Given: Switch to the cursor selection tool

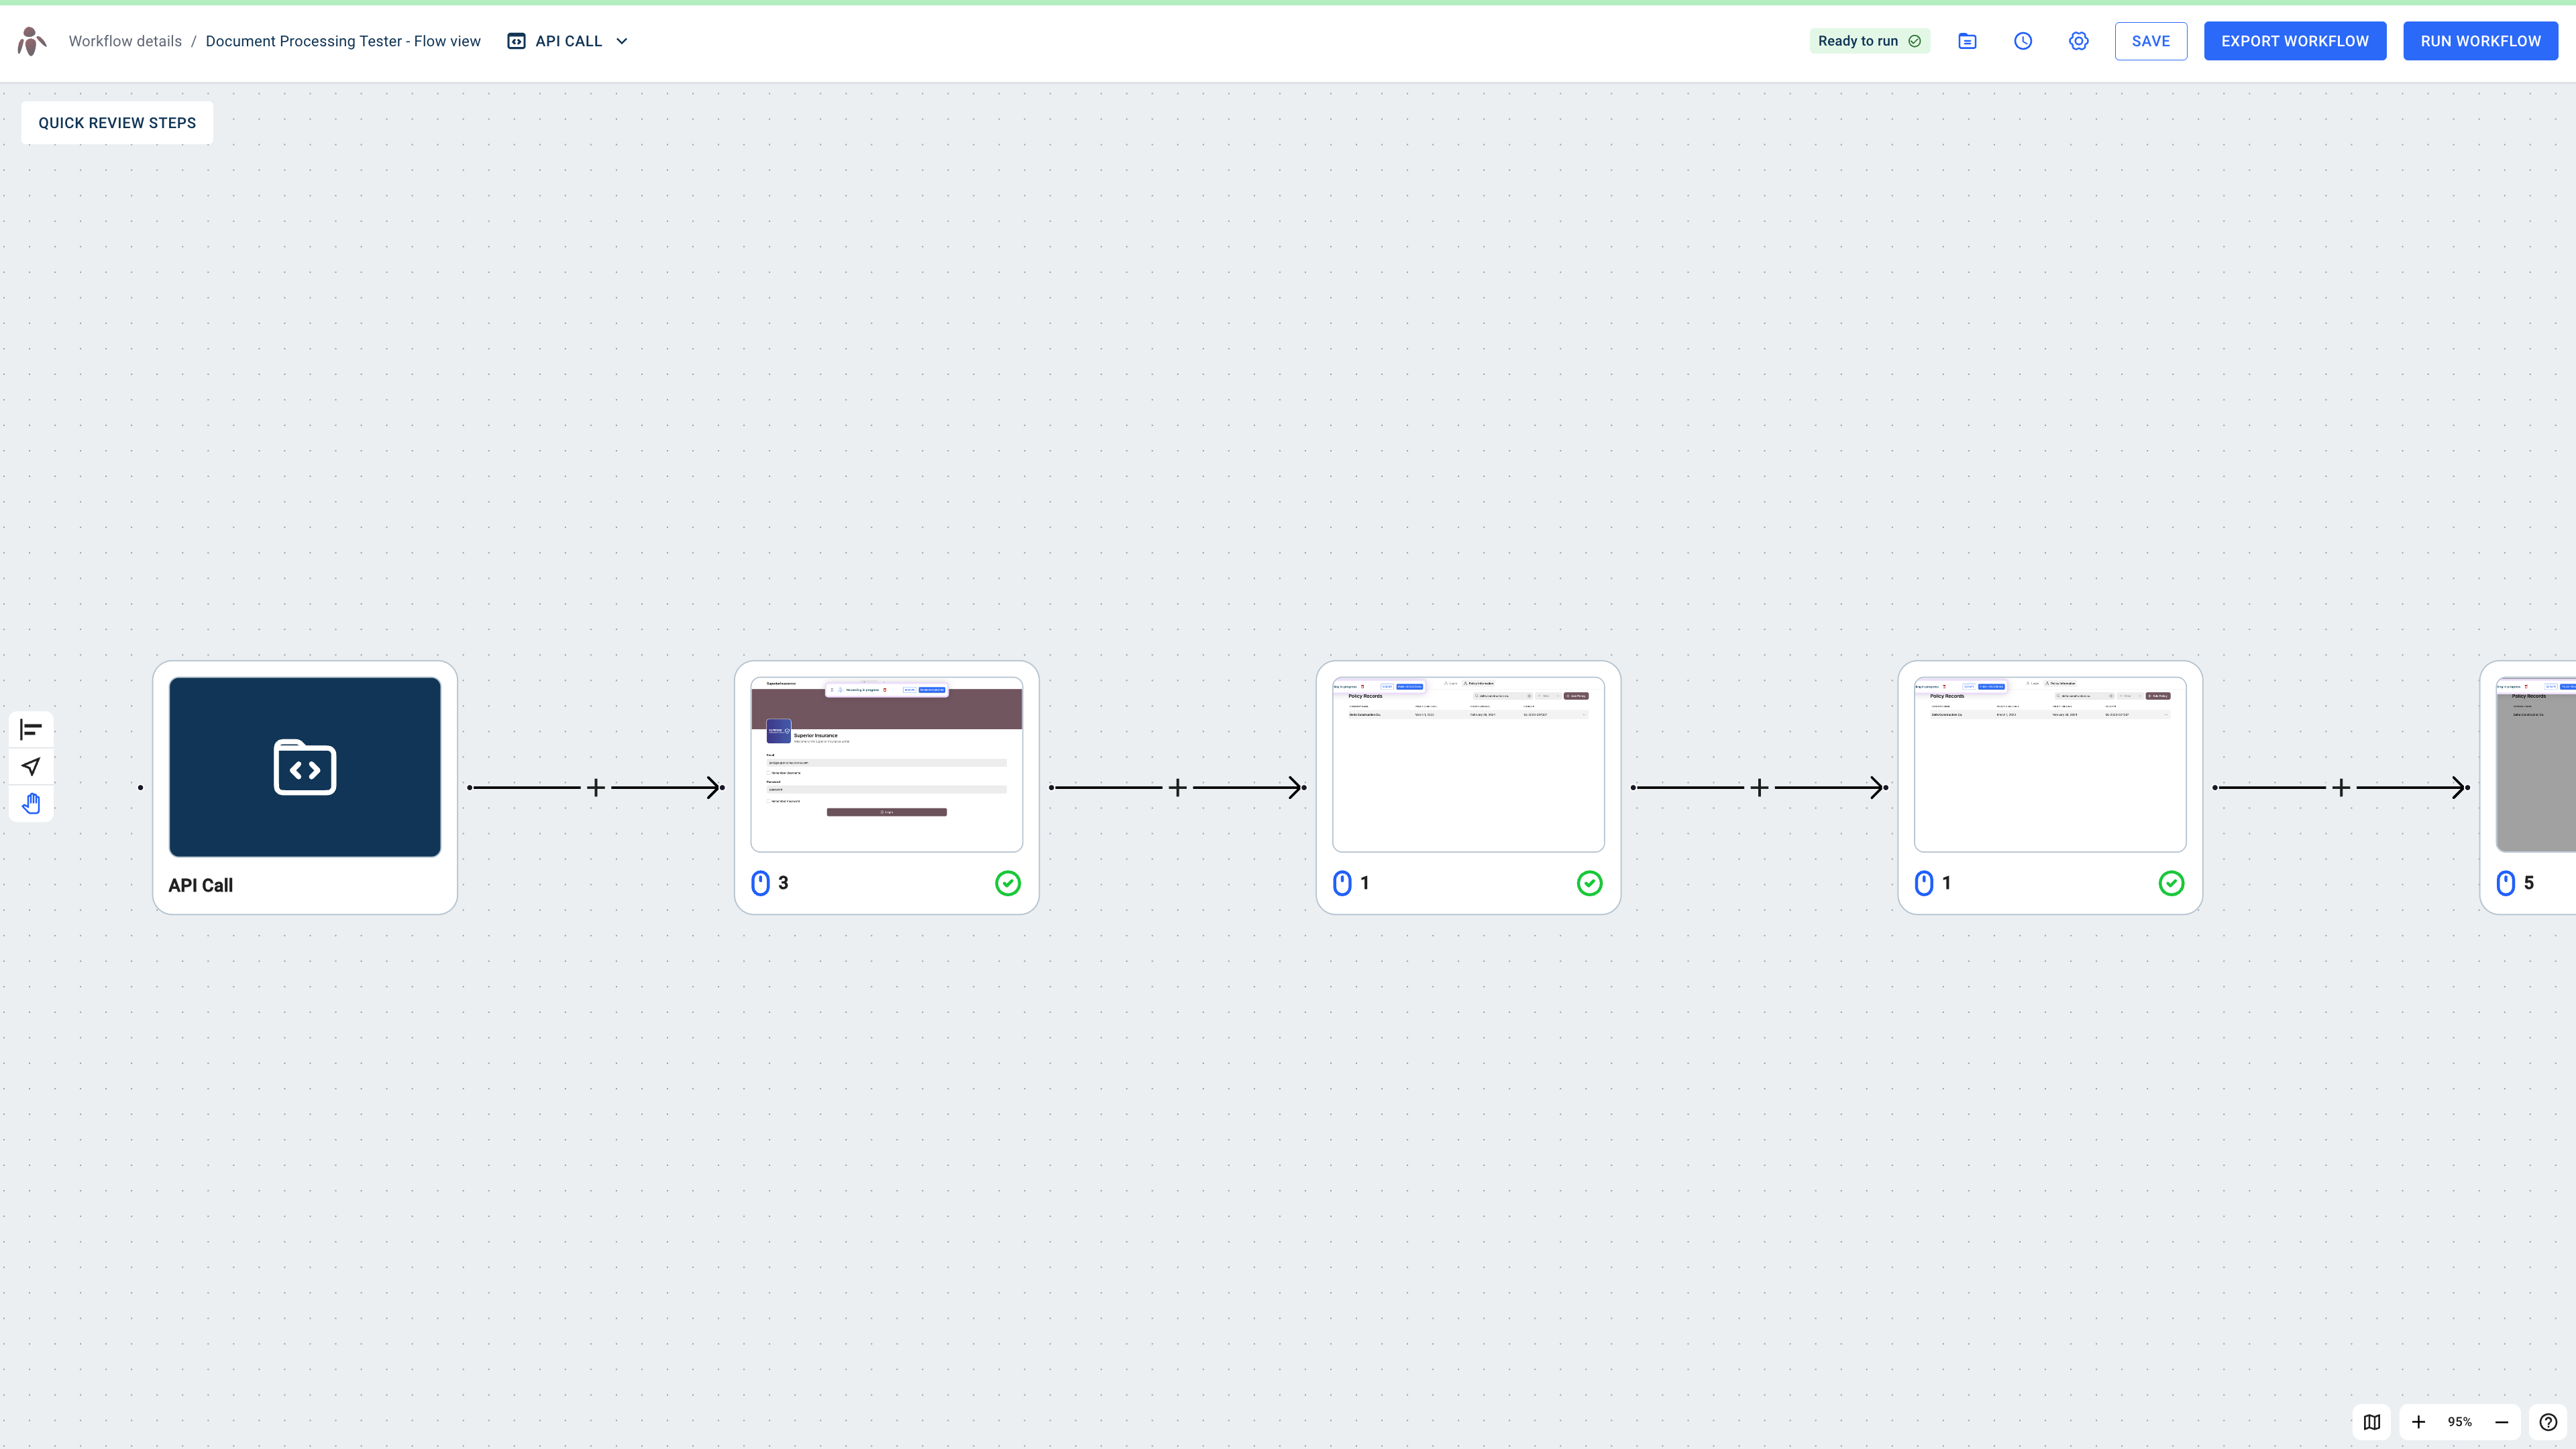Looking at the screenshot, I should tap(31, 766).
